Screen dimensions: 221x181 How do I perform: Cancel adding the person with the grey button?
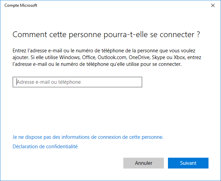point(144,163)
